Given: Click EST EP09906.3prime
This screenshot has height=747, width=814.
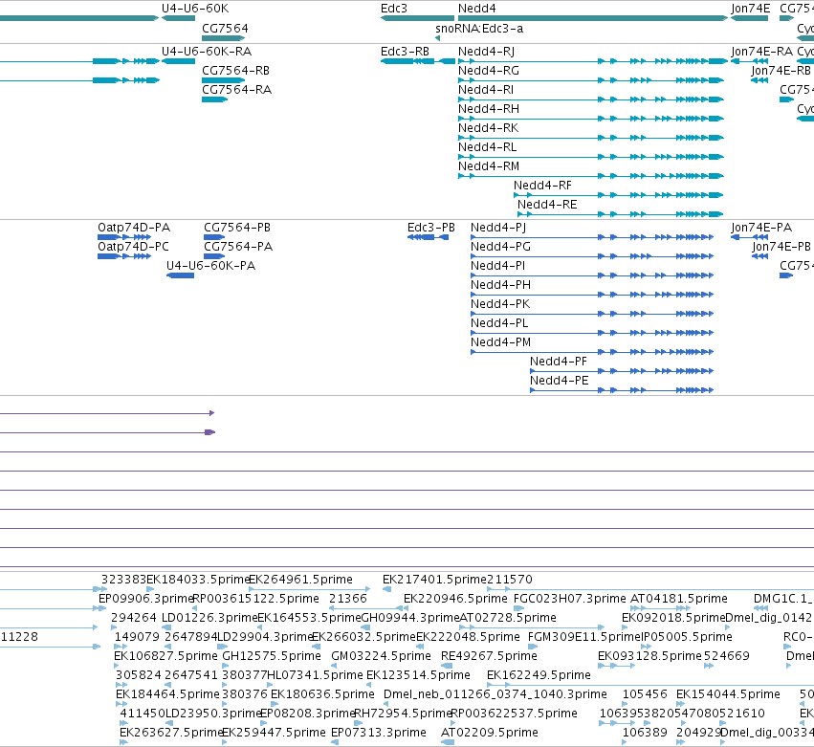Looking at the screenshot, I should 102,608.
